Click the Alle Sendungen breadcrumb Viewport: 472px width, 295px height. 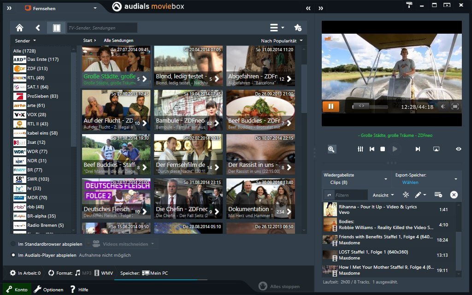118,41
